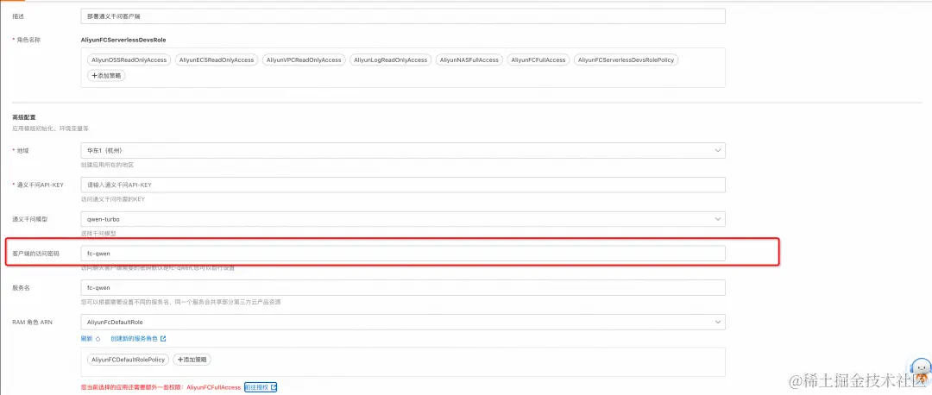Expand the 地域 region dropdown

pyautogui.click(x=403, y=150)
